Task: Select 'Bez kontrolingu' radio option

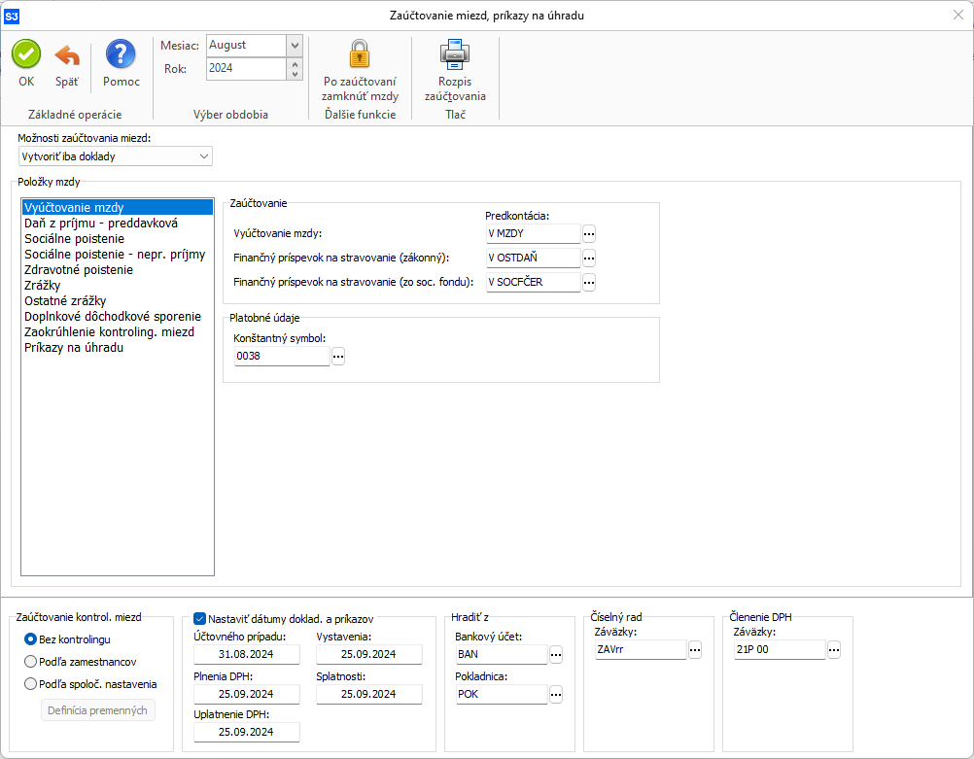Action: [30, 639]
